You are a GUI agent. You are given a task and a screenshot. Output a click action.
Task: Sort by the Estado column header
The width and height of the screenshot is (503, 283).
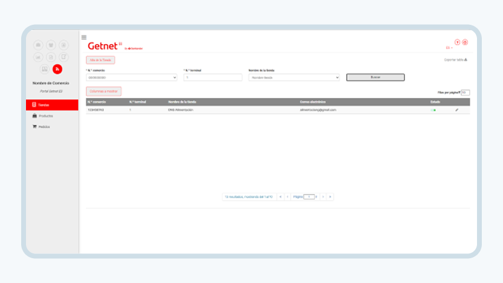click(x=435, y=102)
